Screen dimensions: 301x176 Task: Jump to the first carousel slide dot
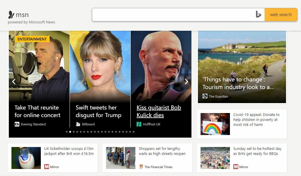(67, 132)
